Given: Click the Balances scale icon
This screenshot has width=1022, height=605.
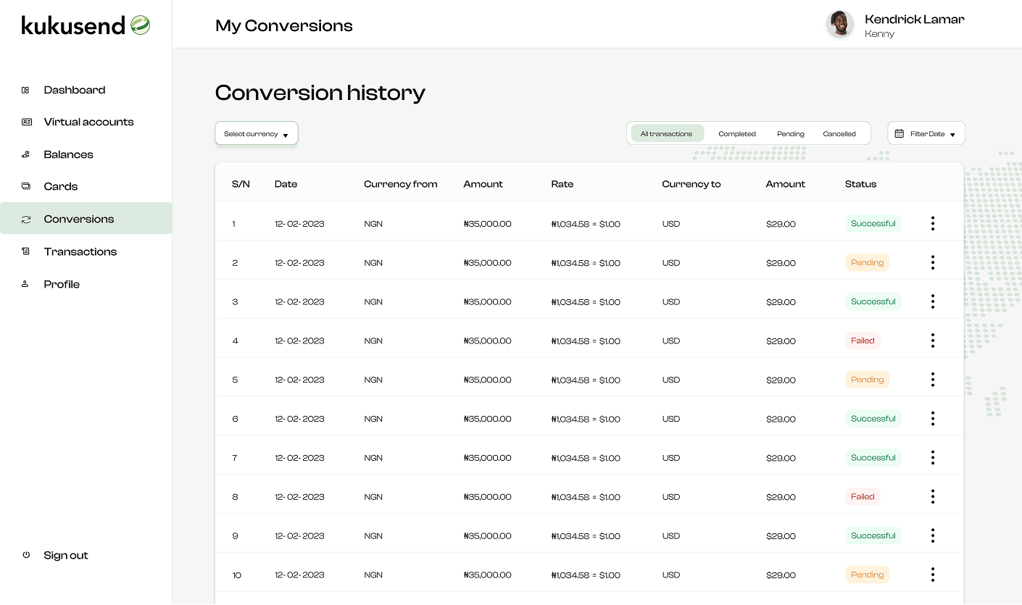Looking at the screenshot, I should [x=25, y=154].
